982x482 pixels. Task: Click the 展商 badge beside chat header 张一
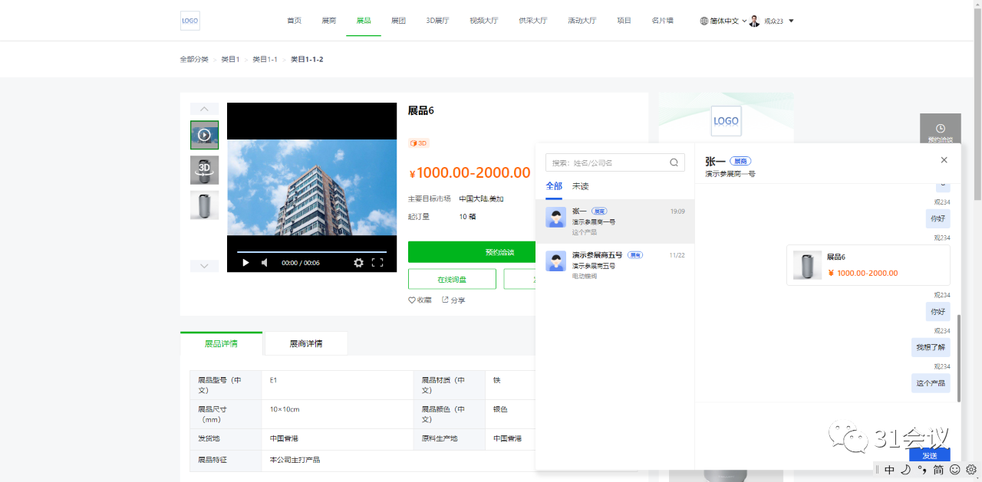[x=740, y=161]
